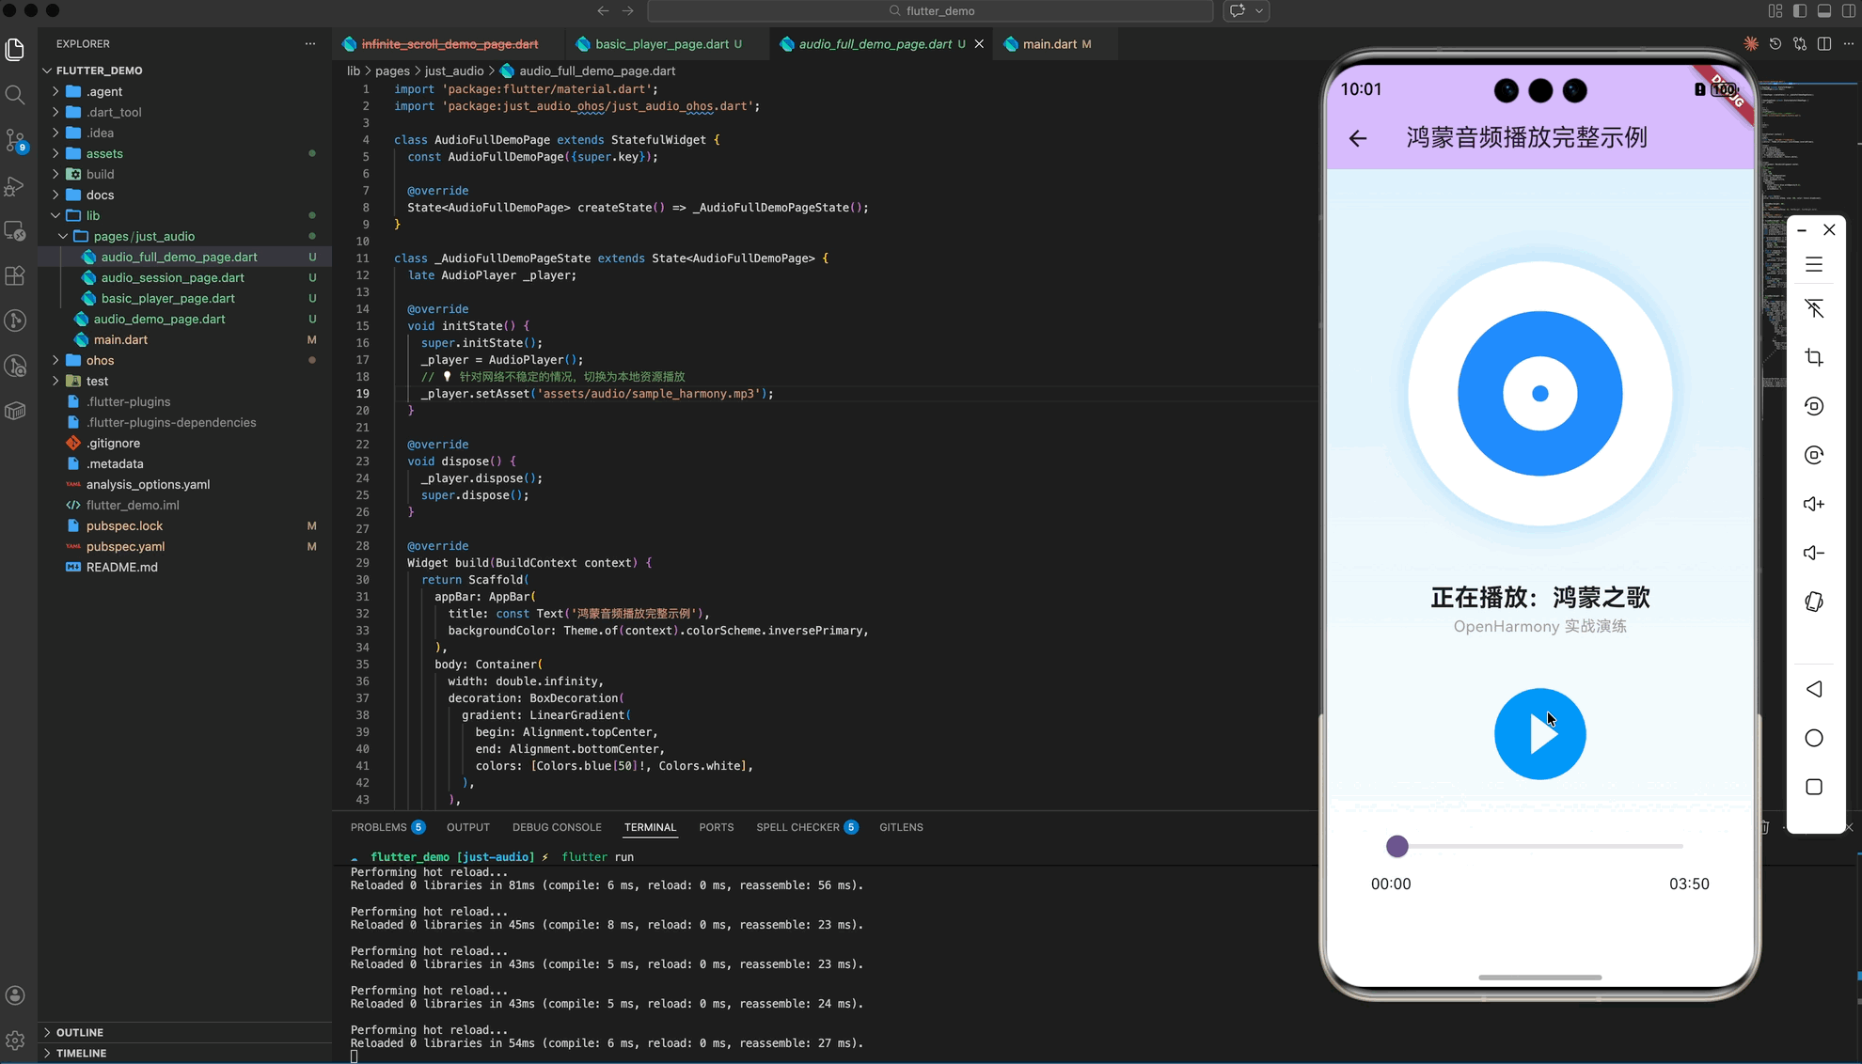Open the Extensions view icon
This screenshot has width=1862, height=1064.
[x=15, y=276]
